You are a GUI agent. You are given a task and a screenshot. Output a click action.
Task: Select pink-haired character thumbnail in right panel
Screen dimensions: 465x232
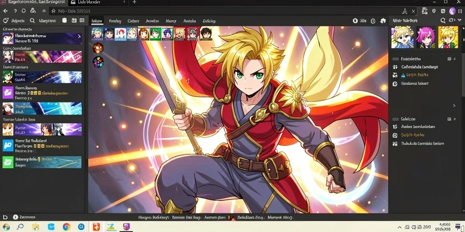tap(425, 37)
